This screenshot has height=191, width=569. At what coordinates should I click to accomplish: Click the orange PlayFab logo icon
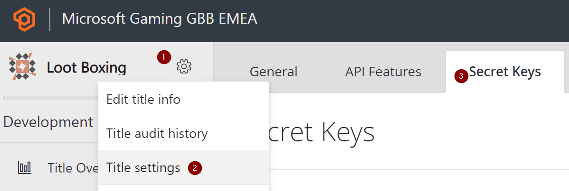click(x=24, y=19)
